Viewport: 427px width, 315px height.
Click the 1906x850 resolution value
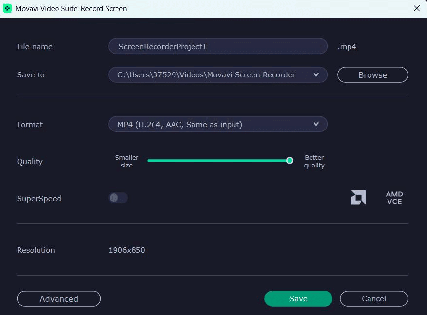pyautogui.click(x=127, y=250)
